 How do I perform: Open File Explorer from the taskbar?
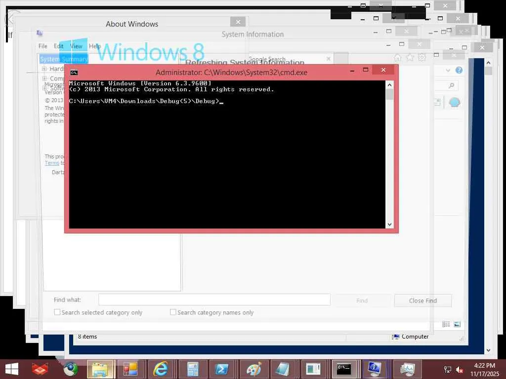click(x=100, y=369)
